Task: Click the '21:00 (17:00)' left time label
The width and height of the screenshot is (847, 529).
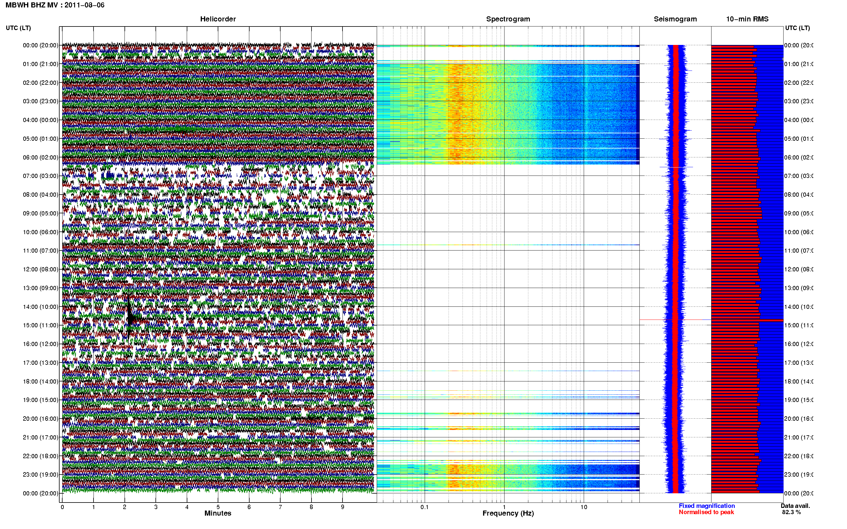Action: 41,437
